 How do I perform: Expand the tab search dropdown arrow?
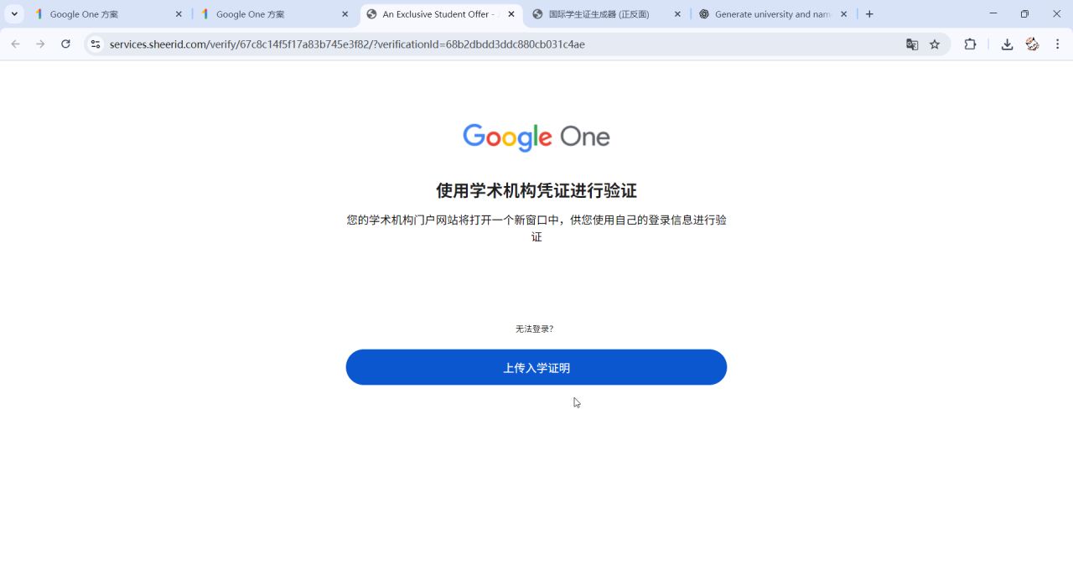14,14
